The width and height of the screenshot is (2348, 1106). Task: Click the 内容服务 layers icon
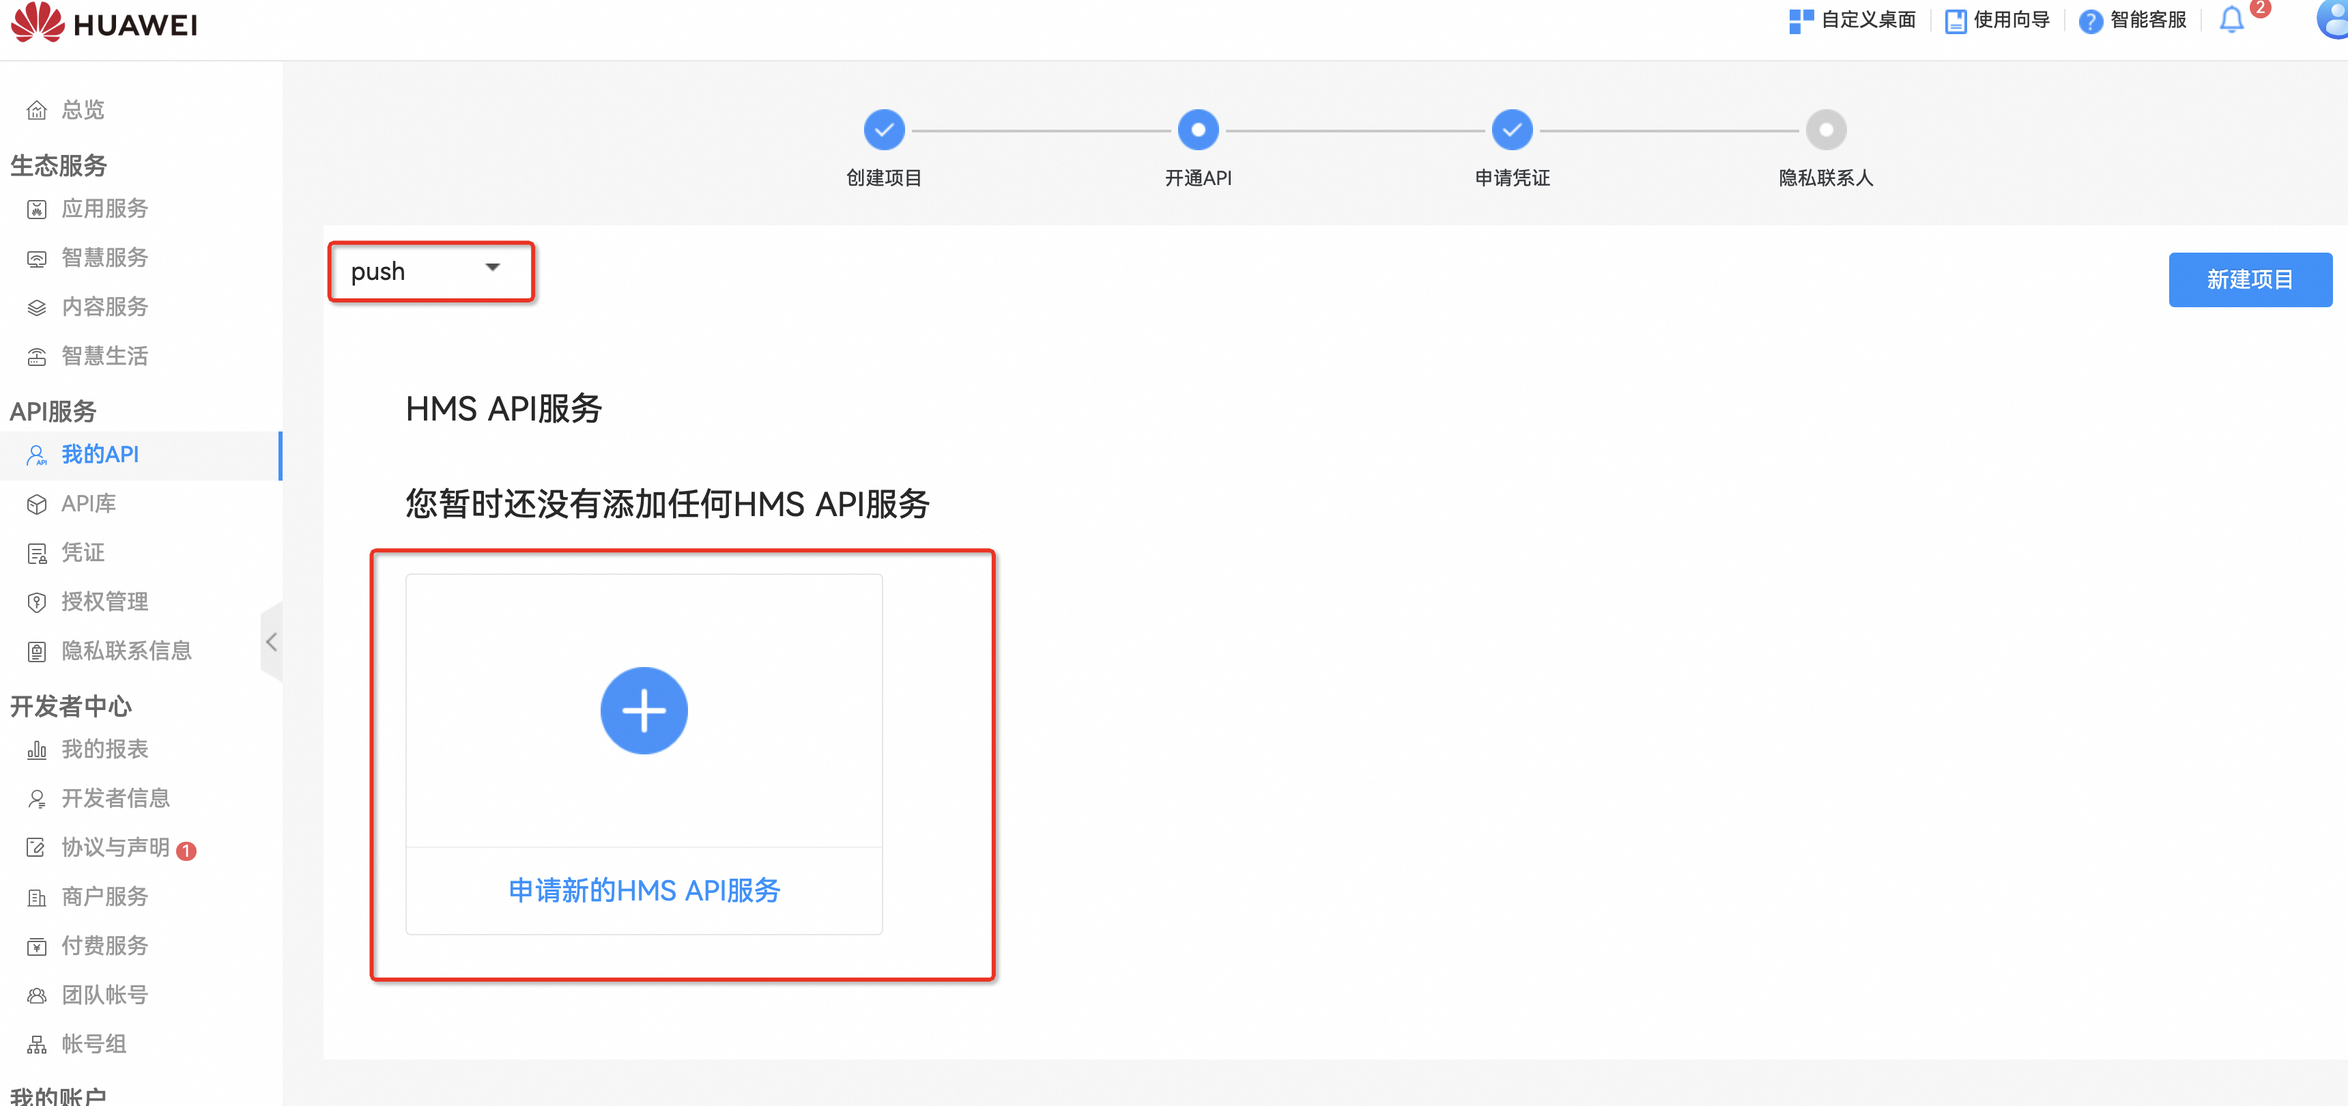36,307
